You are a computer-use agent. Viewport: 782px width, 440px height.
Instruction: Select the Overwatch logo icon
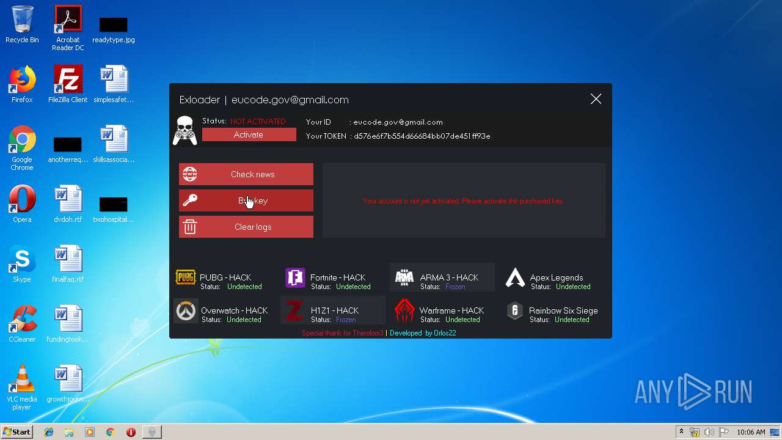pyautogui.click(x=186, y=311)
